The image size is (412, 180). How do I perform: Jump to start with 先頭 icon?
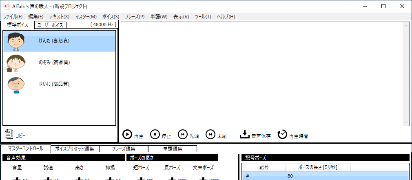pyautogui.click(x=183, y=135)
